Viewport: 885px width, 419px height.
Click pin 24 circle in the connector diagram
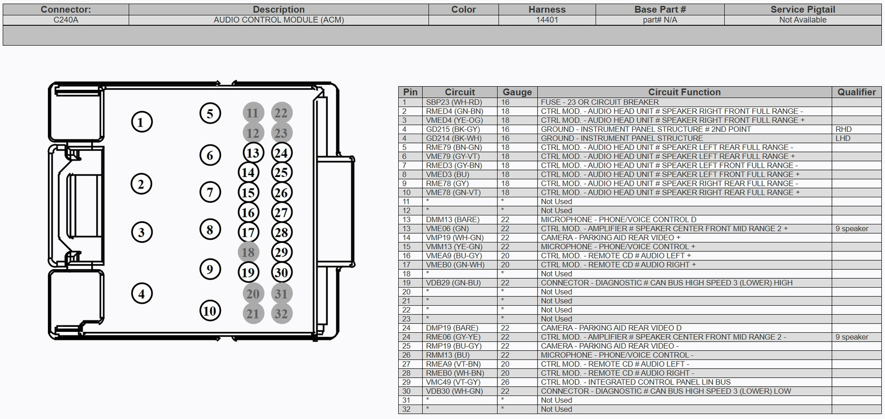coord(281,153)
